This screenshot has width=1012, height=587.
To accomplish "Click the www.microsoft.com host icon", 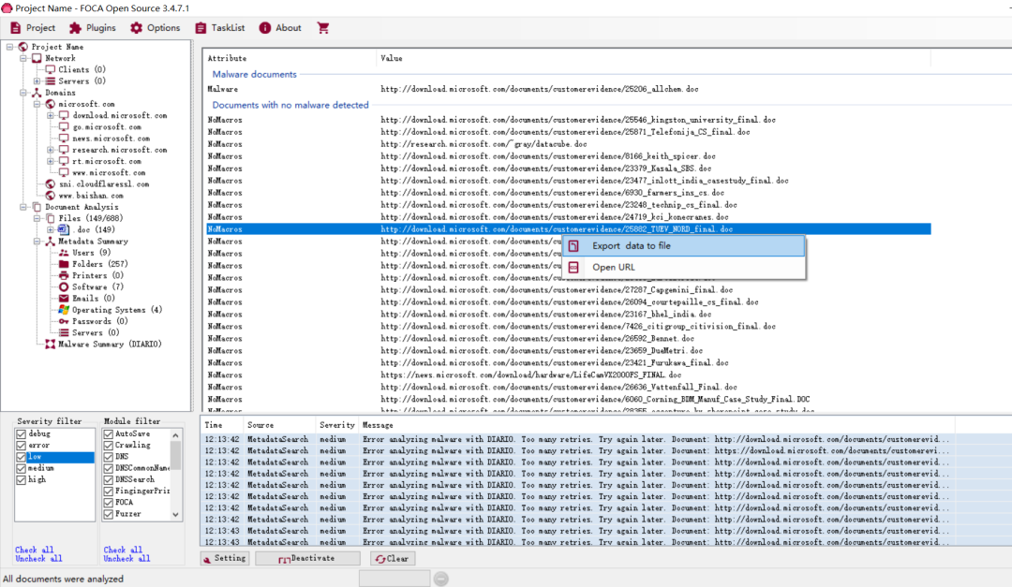I will tap(64, 173).
